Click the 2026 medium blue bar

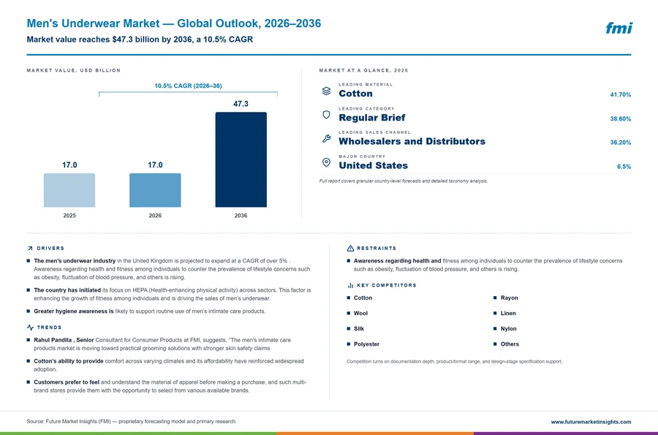tap(155, 190)
